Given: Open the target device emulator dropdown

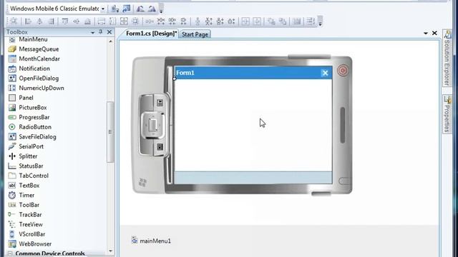Looking at the screenshot, I should [103, 9].
